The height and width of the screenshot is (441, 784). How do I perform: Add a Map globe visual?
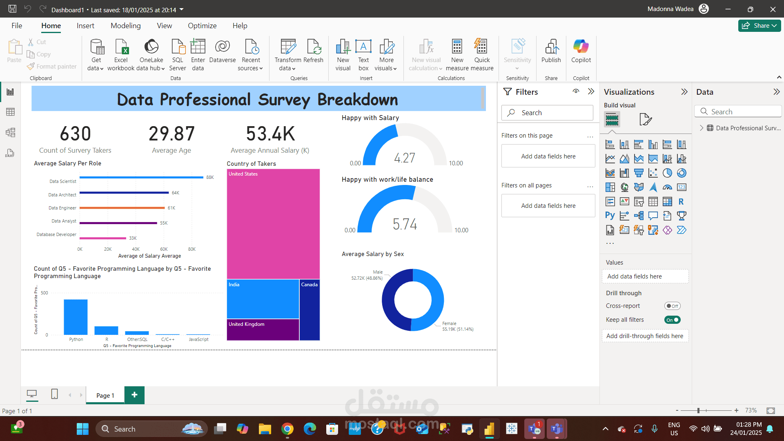(624, 187)
